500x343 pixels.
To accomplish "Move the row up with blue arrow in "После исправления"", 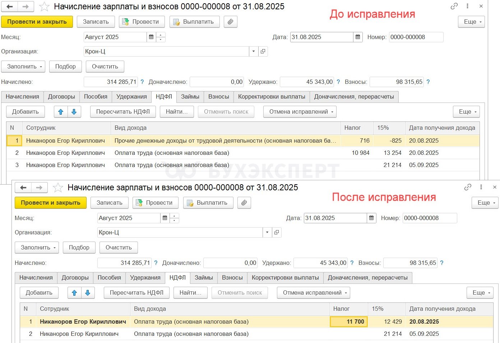I will 74,293.
